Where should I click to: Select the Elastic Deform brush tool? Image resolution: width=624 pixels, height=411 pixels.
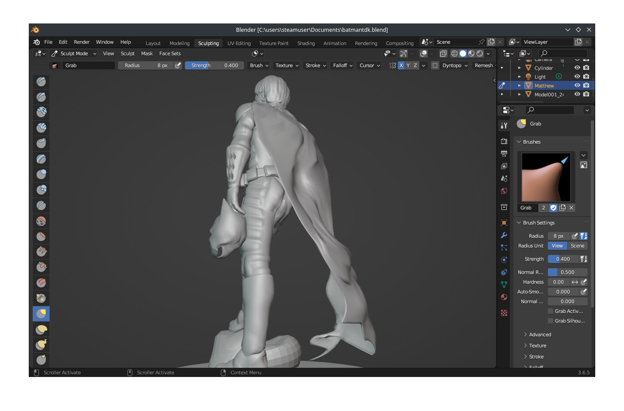click(41, 329)
